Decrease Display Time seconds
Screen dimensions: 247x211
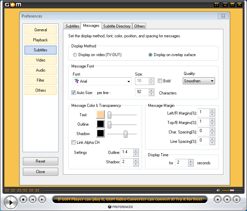[x=190, y=165]
